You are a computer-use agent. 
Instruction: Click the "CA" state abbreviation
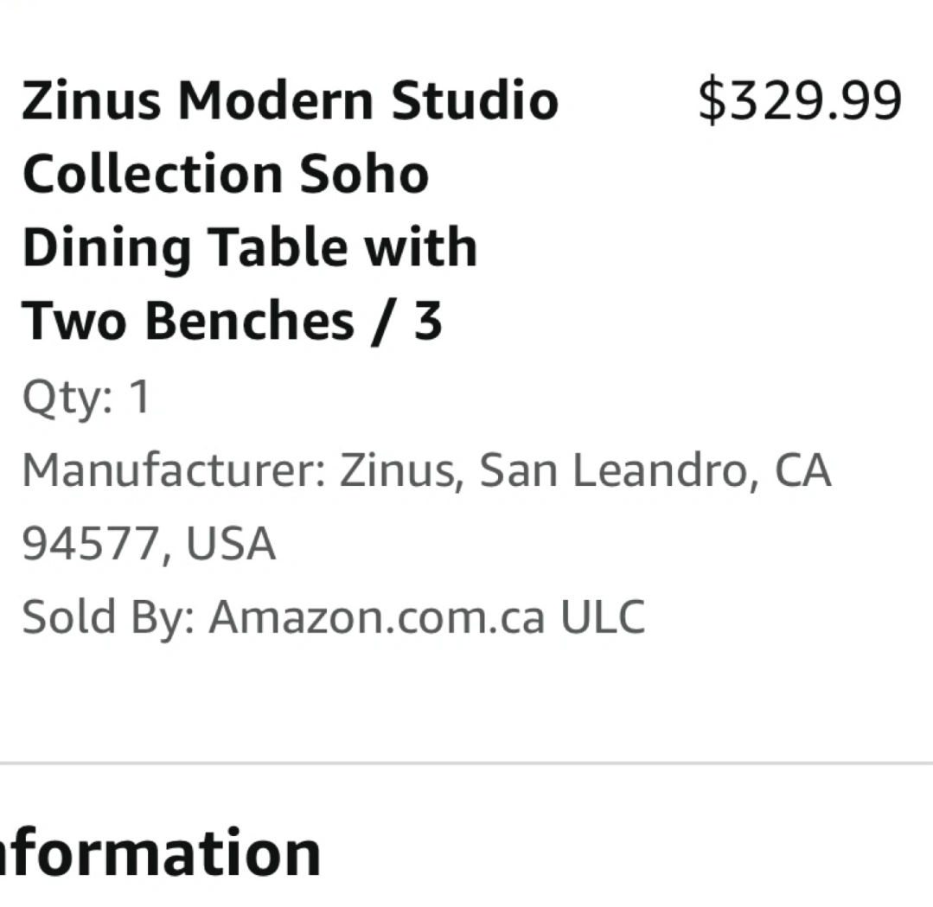click(x=802, y=470)
